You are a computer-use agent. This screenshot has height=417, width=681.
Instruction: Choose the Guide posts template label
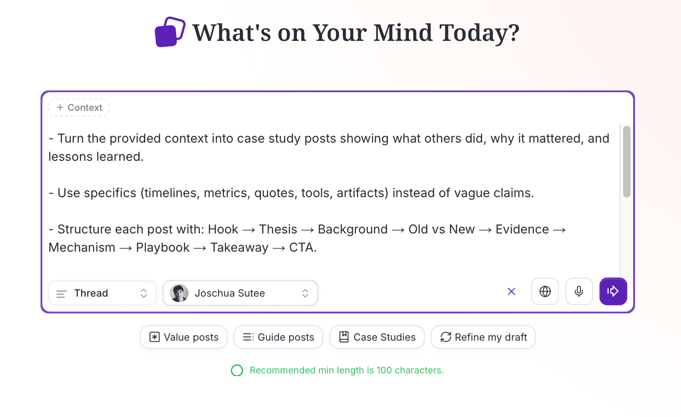(286, 337)
